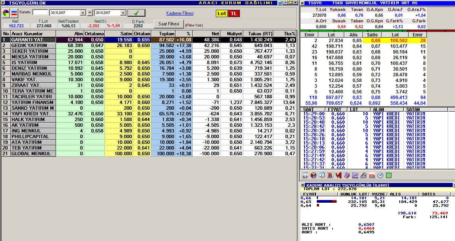Click the Twitter bird icon in title bar
The height and width of the screenshot is (241, 455).
(x=280, y=3)
